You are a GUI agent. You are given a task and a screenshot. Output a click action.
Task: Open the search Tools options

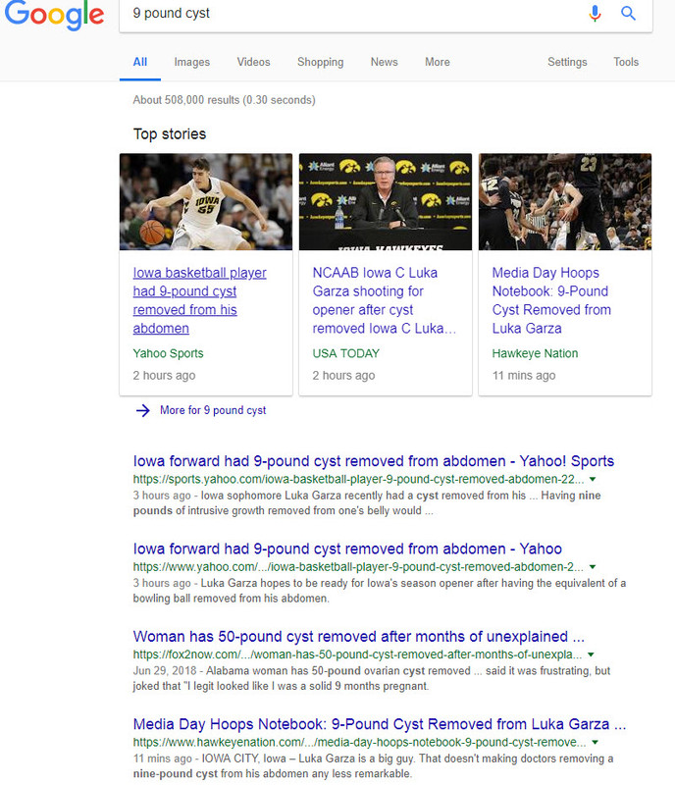click(x=626, y=62)
